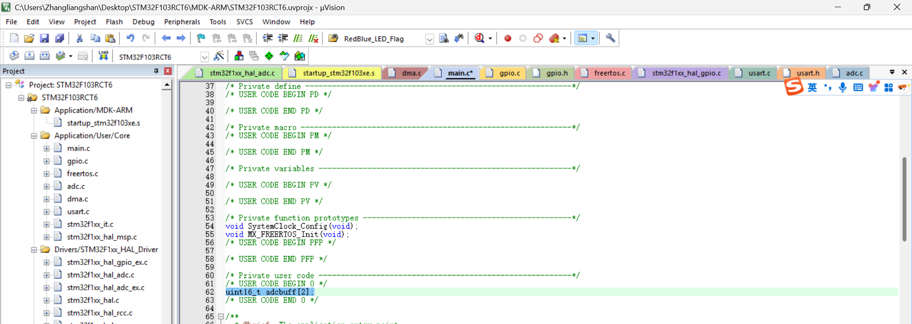Paste using the clipboard icon
This screenshot has height=324, width=912.
click(110, 38)
